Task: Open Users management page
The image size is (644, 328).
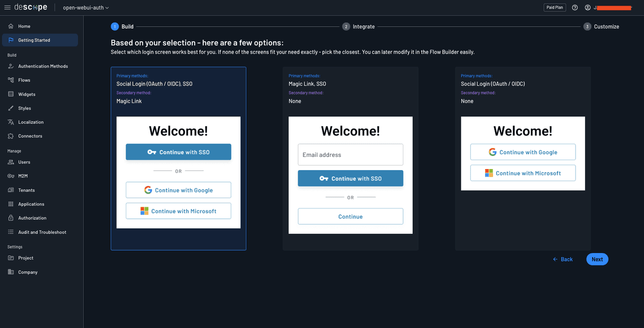Action: tap(23, 162)
